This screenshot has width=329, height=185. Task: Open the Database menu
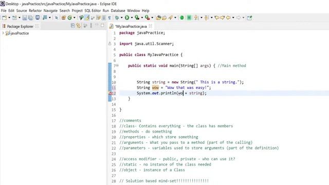(x=118, y=10)
